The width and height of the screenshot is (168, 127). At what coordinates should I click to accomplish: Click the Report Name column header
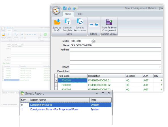59,100
